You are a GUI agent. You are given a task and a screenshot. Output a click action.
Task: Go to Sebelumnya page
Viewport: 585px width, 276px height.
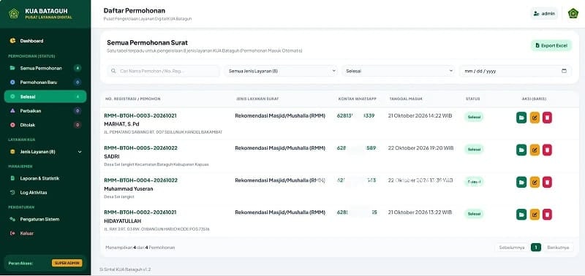coord(511,248)
